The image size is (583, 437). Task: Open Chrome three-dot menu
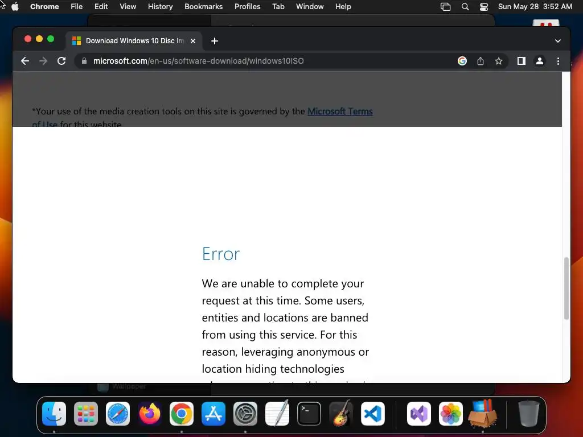tap(558, 61)
